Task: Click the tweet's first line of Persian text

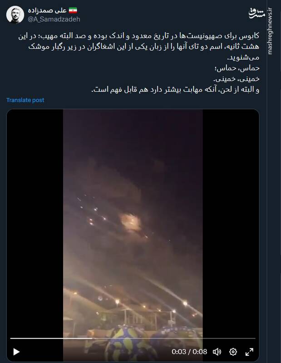Action: coord(139,36)
